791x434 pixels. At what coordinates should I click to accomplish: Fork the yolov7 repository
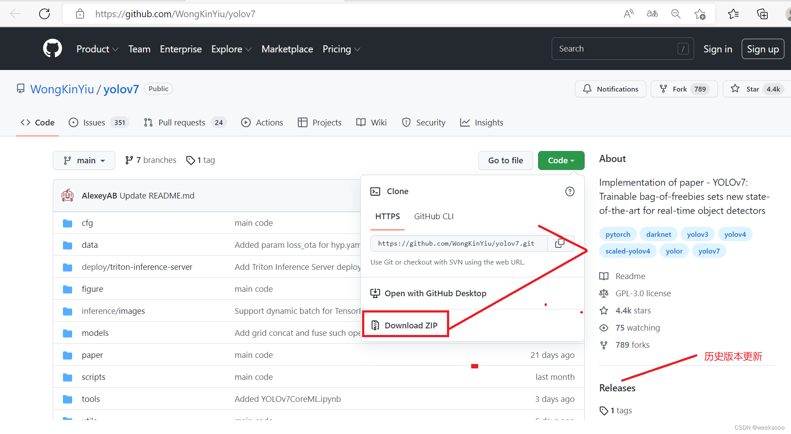click(684, 89)
